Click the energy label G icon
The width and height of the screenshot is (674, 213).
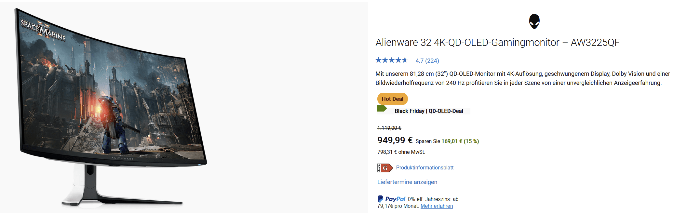coord(385,168)
